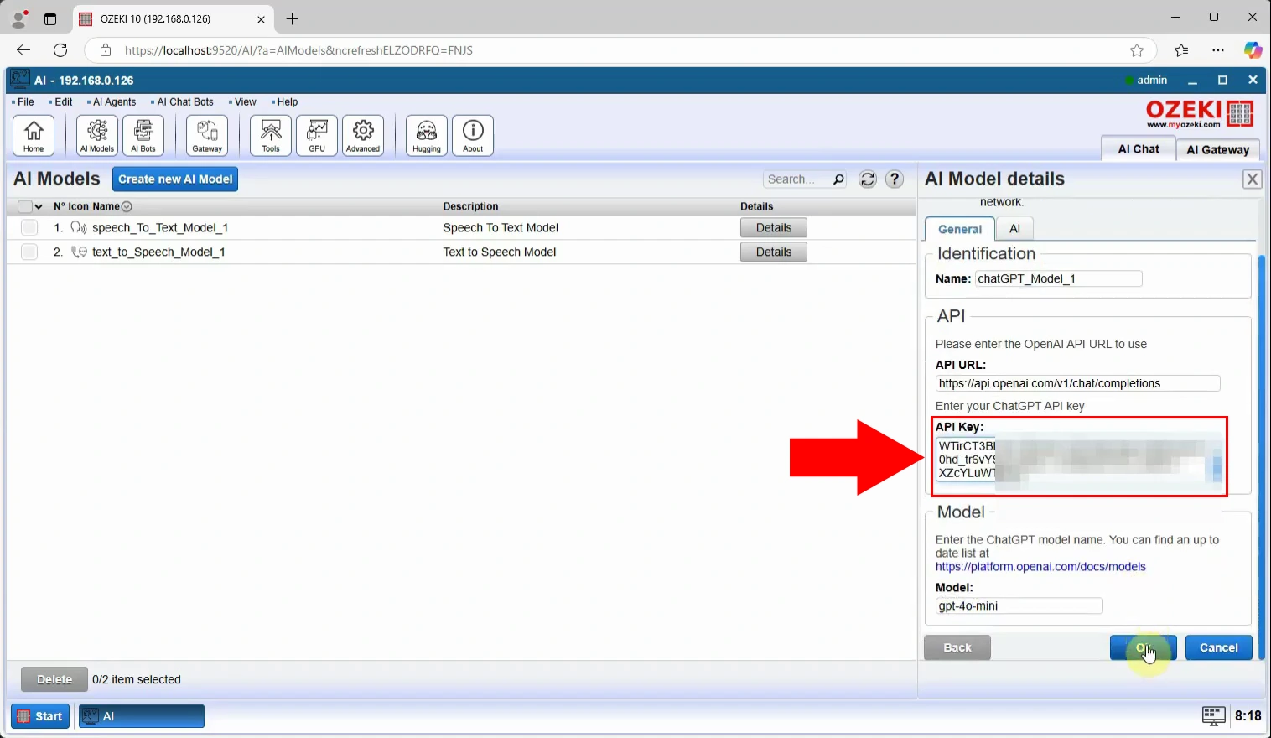Confirm with the Ok button
The width and height of the screenshot is (1271, 738).
[x=1144, y=647]
